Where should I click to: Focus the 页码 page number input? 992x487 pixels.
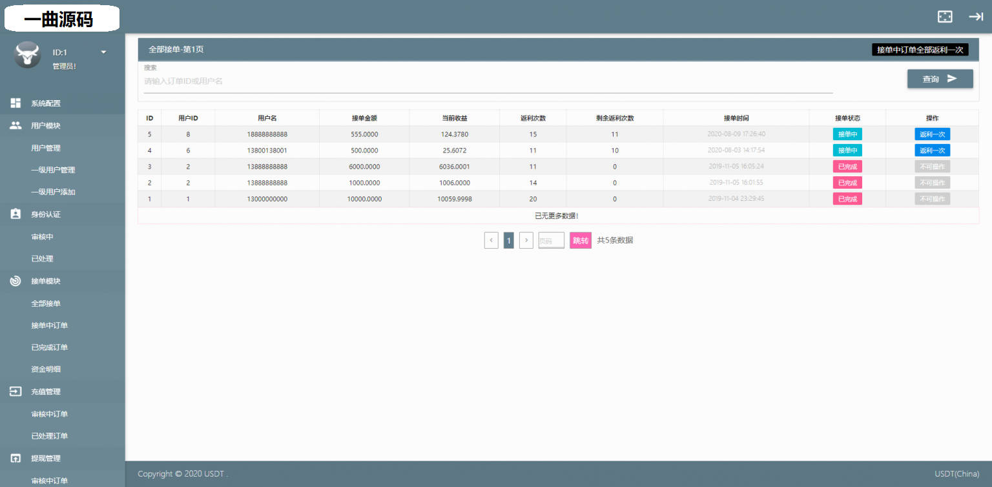pos(551,240)
